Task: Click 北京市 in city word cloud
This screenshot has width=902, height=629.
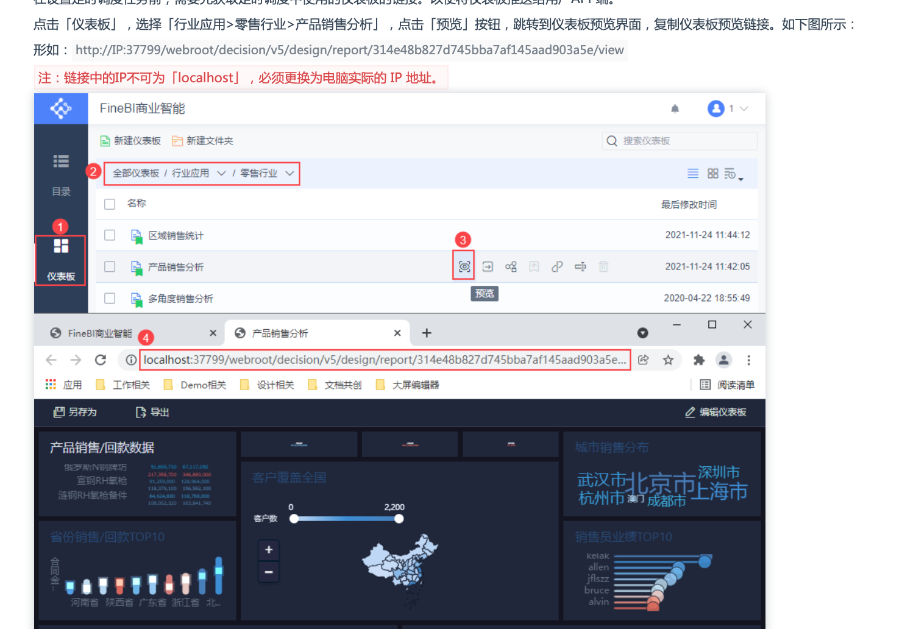Action: click(x=661, y=483)
